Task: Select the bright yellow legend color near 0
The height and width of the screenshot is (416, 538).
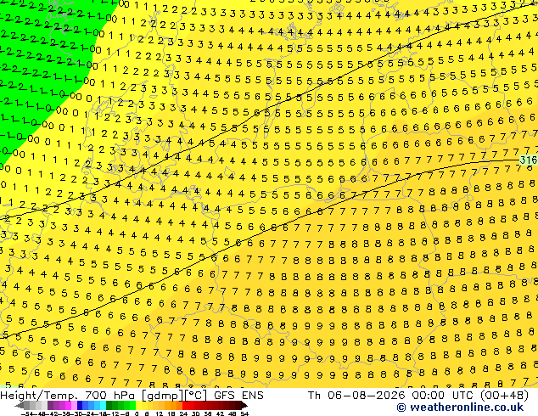Action: coord(138,405)
